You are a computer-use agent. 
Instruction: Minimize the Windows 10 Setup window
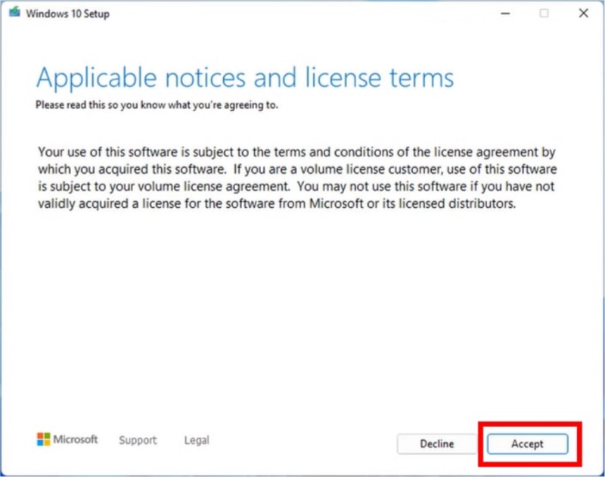pos(503,14)
